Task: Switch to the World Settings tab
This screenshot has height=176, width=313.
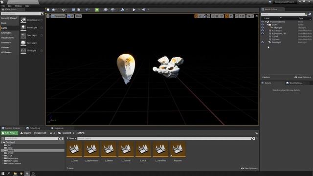Action: [x=294, y=83]
